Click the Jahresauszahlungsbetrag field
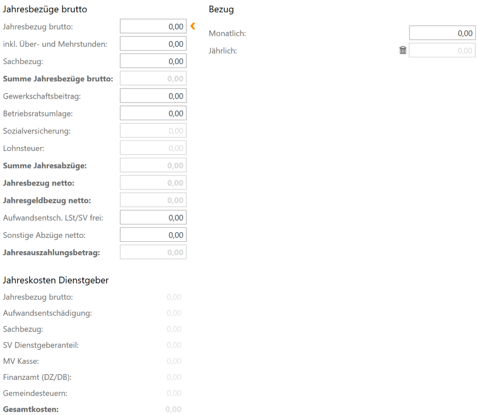This screenshot has height=415, width=477. coord(153,252)
